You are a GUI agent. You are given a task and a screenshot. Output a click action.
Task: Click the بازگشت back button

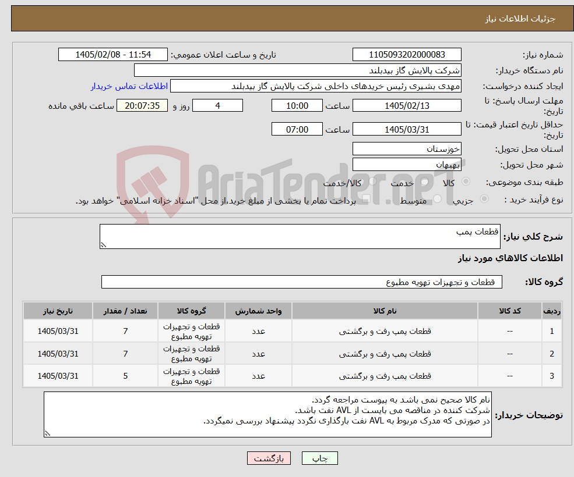pos(269,458)
